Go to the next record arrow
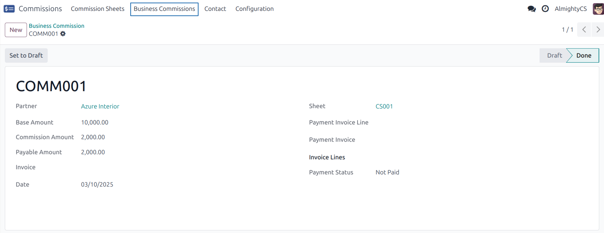 (x=598, y=30)
